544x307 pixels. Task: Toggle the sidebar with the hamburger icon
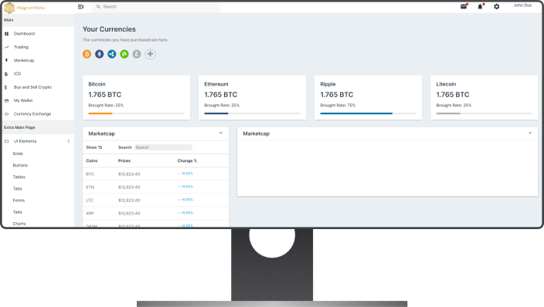[x=81, y=7]
